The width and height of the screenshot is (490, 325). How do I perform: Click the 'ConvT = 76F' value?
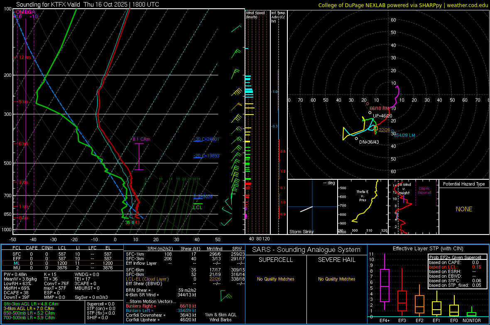coord(56,284)
